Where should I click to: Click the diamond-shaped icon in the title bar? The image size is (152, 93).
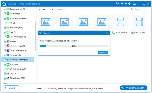122,4
